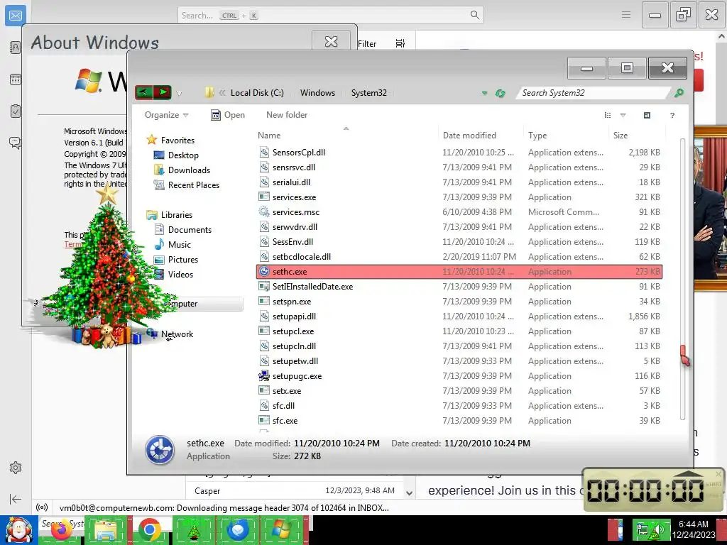Sort by Size column header
Screen dimensions: 727x545
point(637,135)
